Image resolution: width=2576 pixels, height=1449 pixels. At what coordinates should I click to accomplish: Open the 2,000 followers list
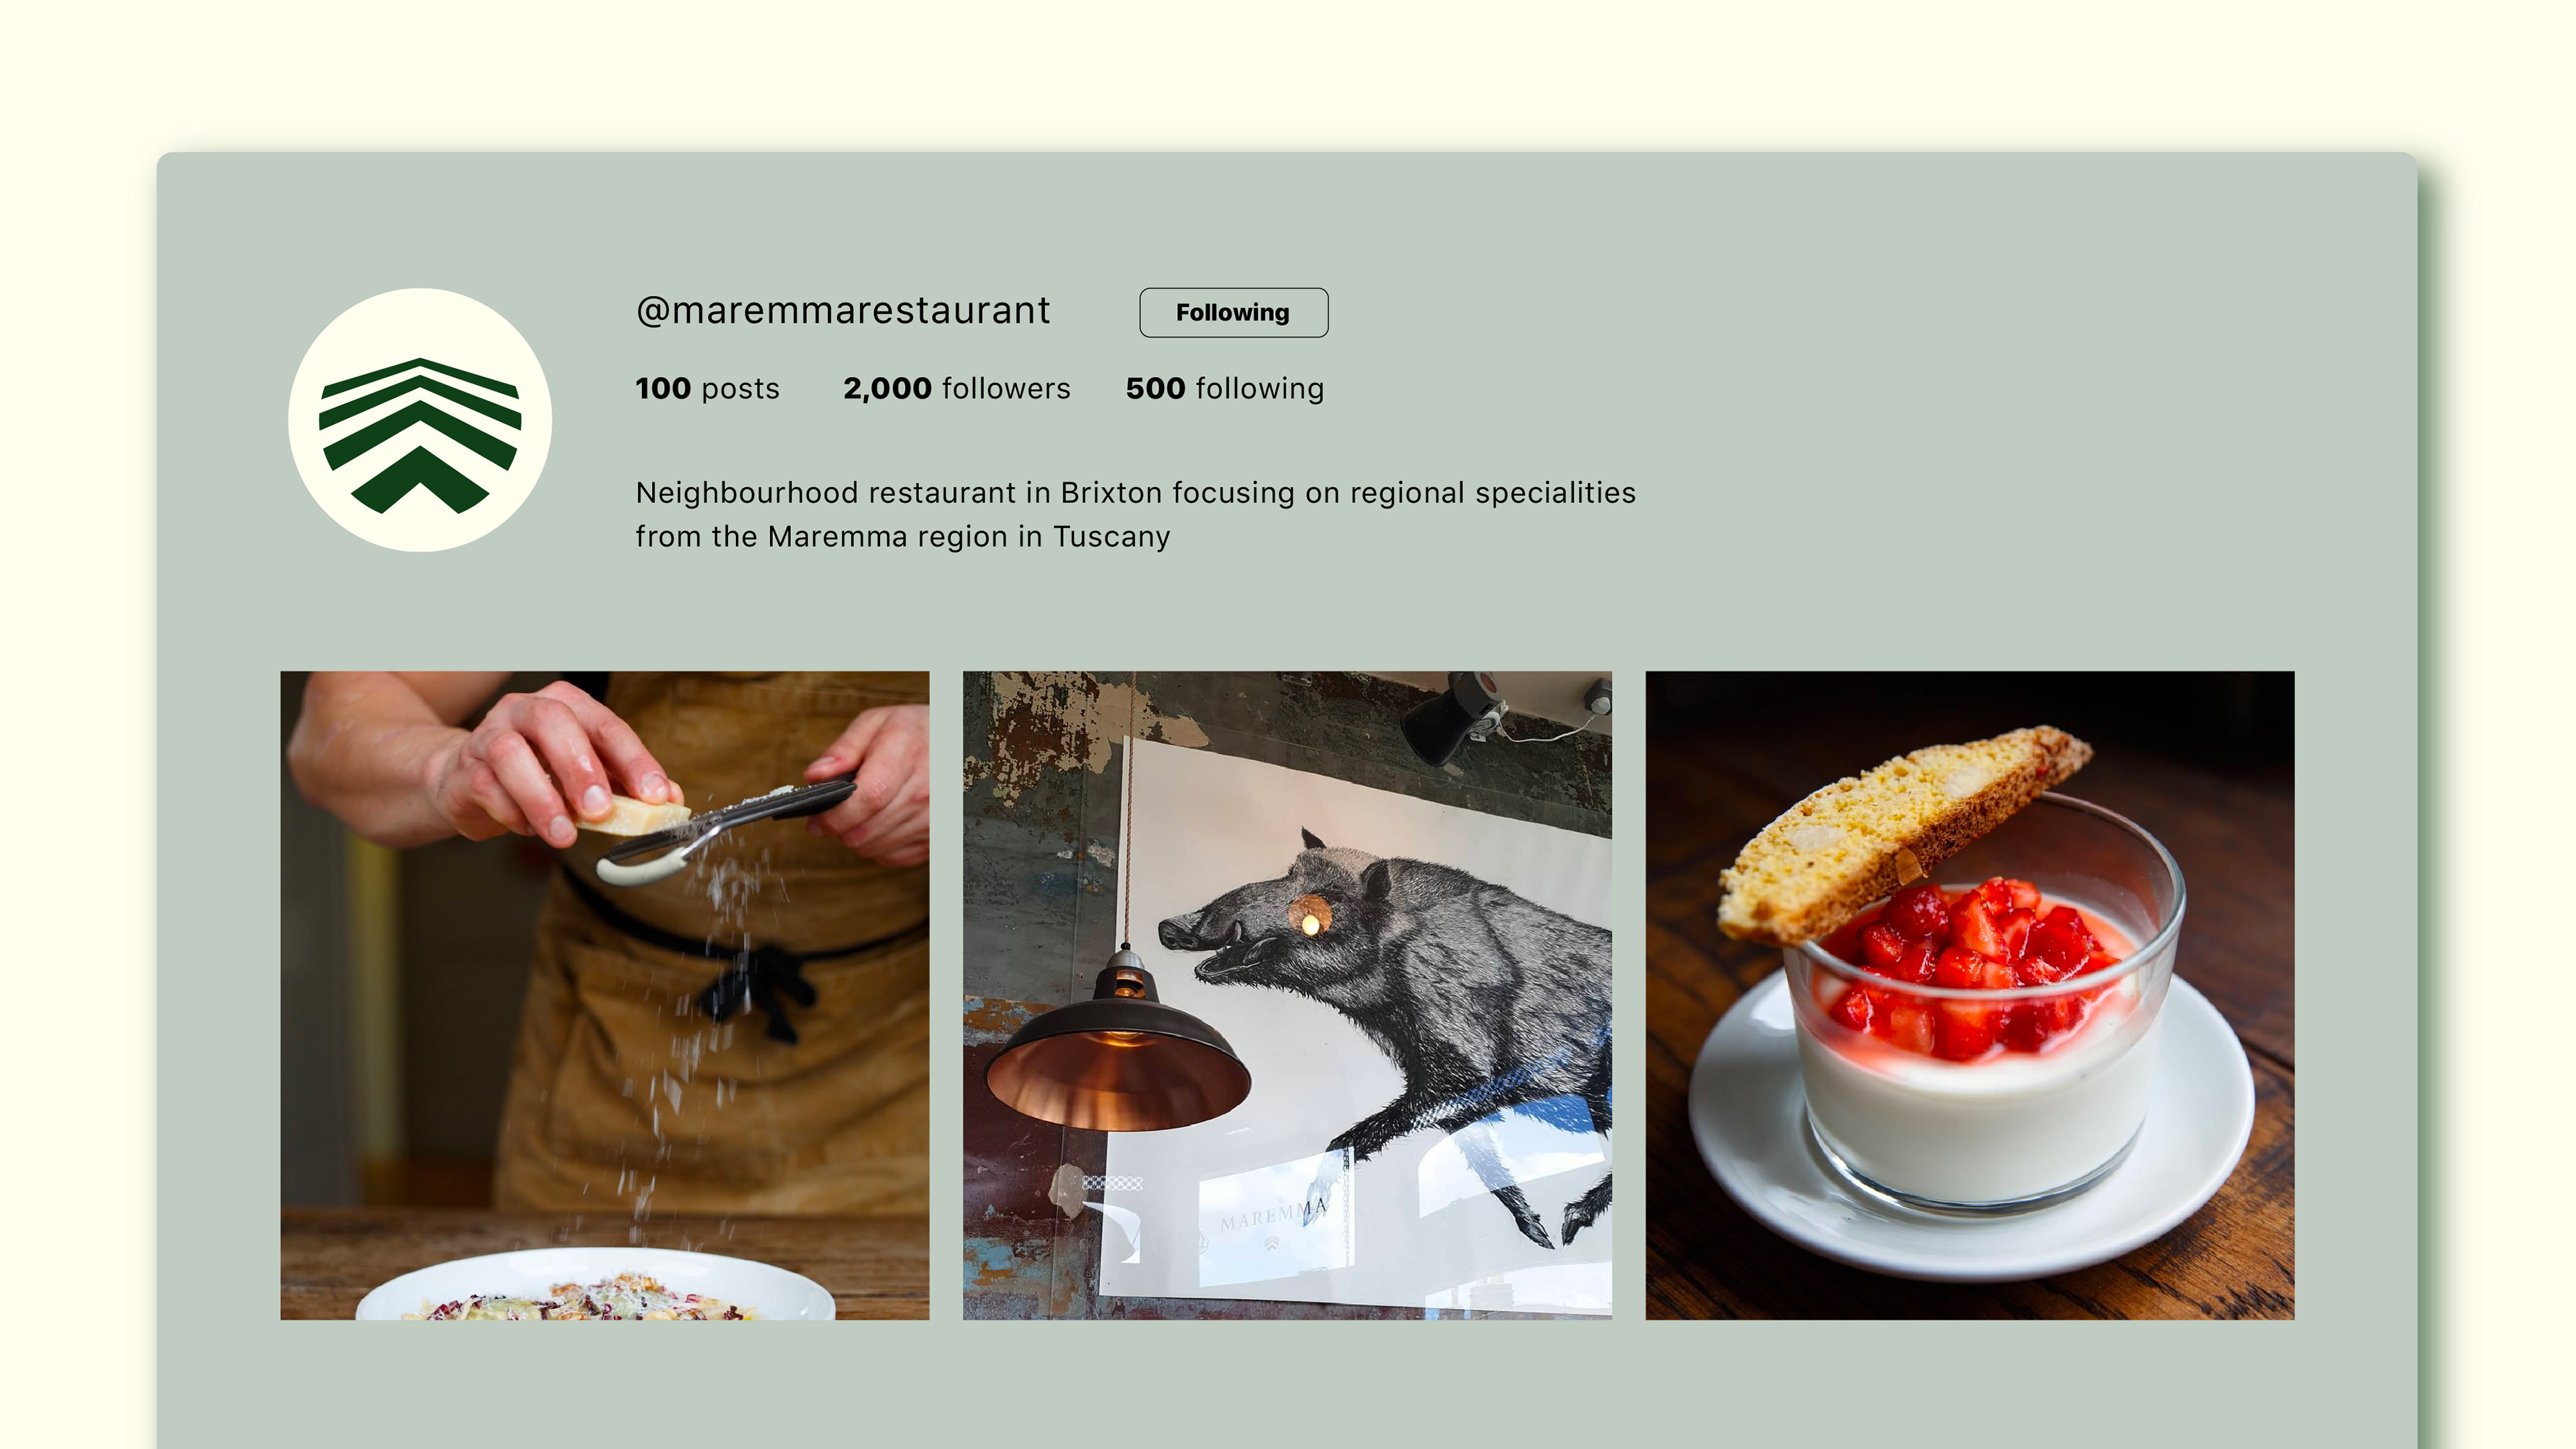coord(956,388)
